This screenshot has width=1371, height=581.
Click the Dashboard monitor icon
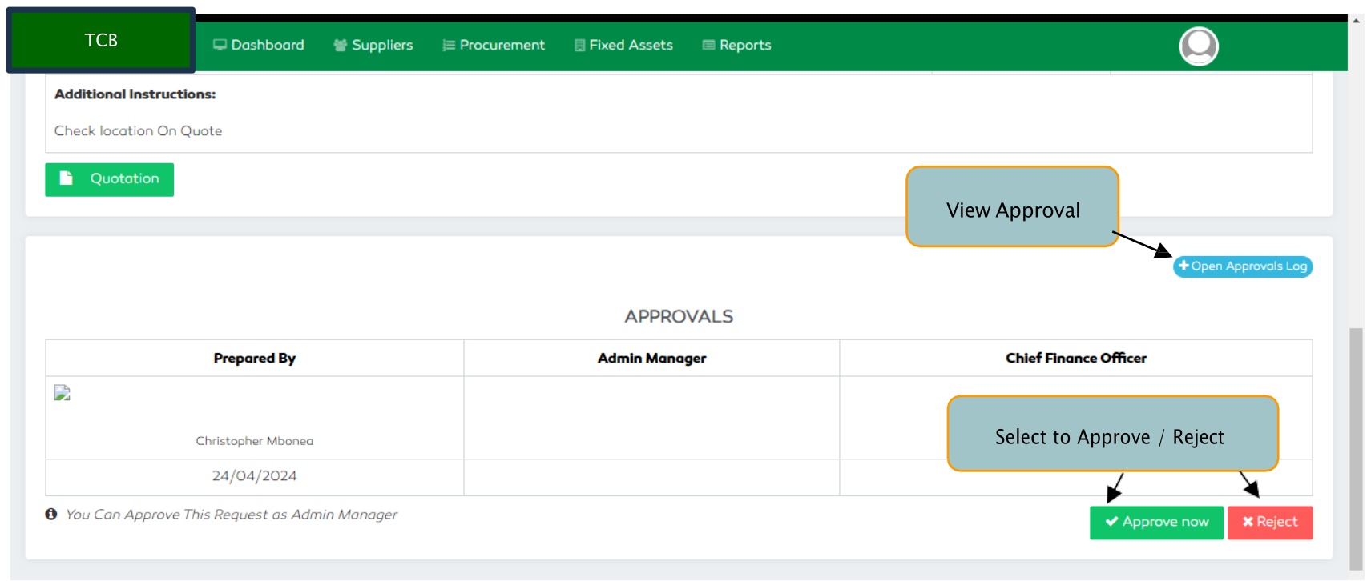(x=220, y=45)
